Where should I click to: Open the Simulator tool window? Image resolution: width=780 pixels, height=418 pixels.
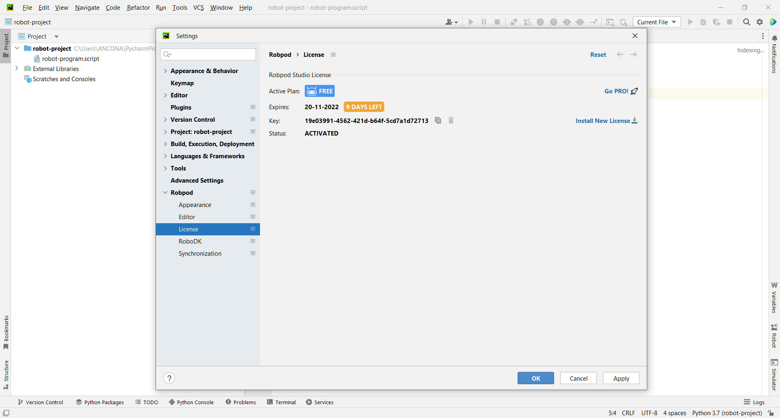coord(774,375)
